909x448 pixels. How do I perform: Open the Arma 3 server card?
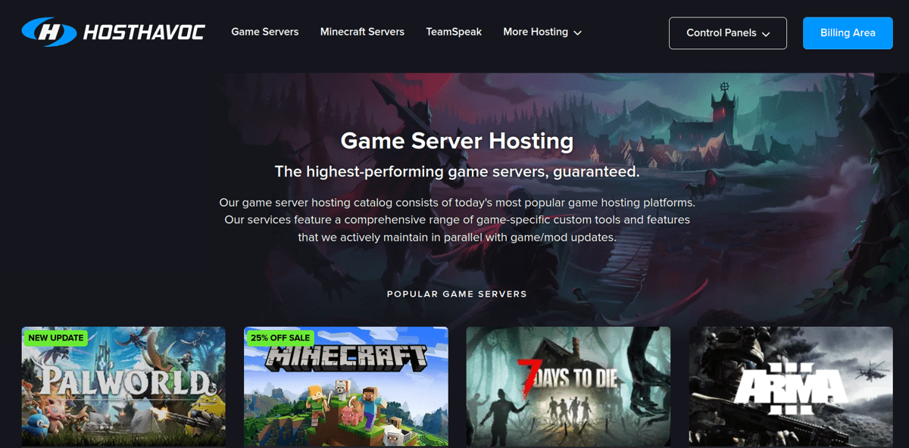(x=791, y=387)
